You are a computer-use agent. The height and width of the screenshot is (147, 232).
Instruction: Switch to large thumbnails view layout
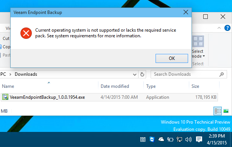coord(226,111)
